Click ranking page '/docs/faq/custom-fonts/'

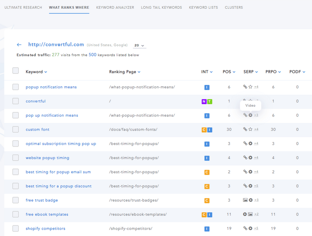pos(133,130)
